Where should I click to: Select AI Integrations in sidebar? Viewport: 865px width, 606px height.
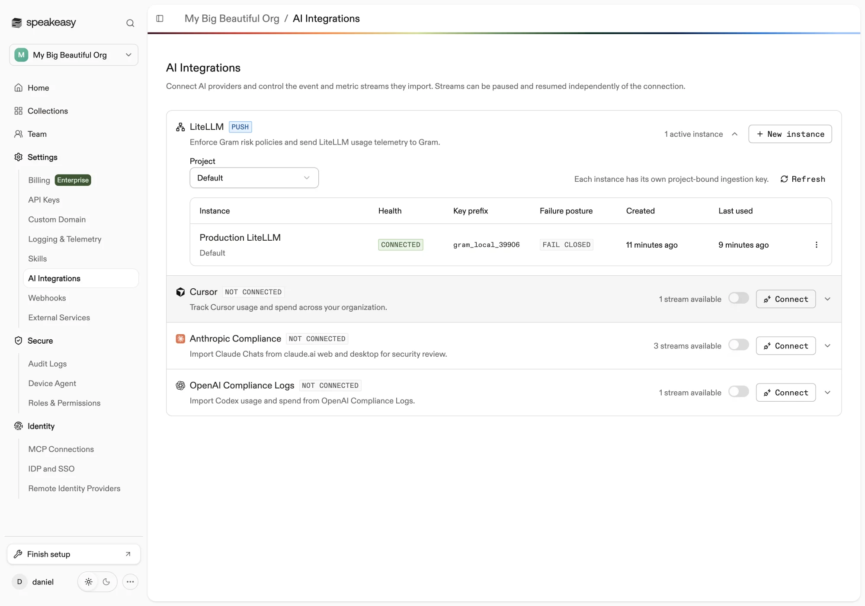(81, 278)
